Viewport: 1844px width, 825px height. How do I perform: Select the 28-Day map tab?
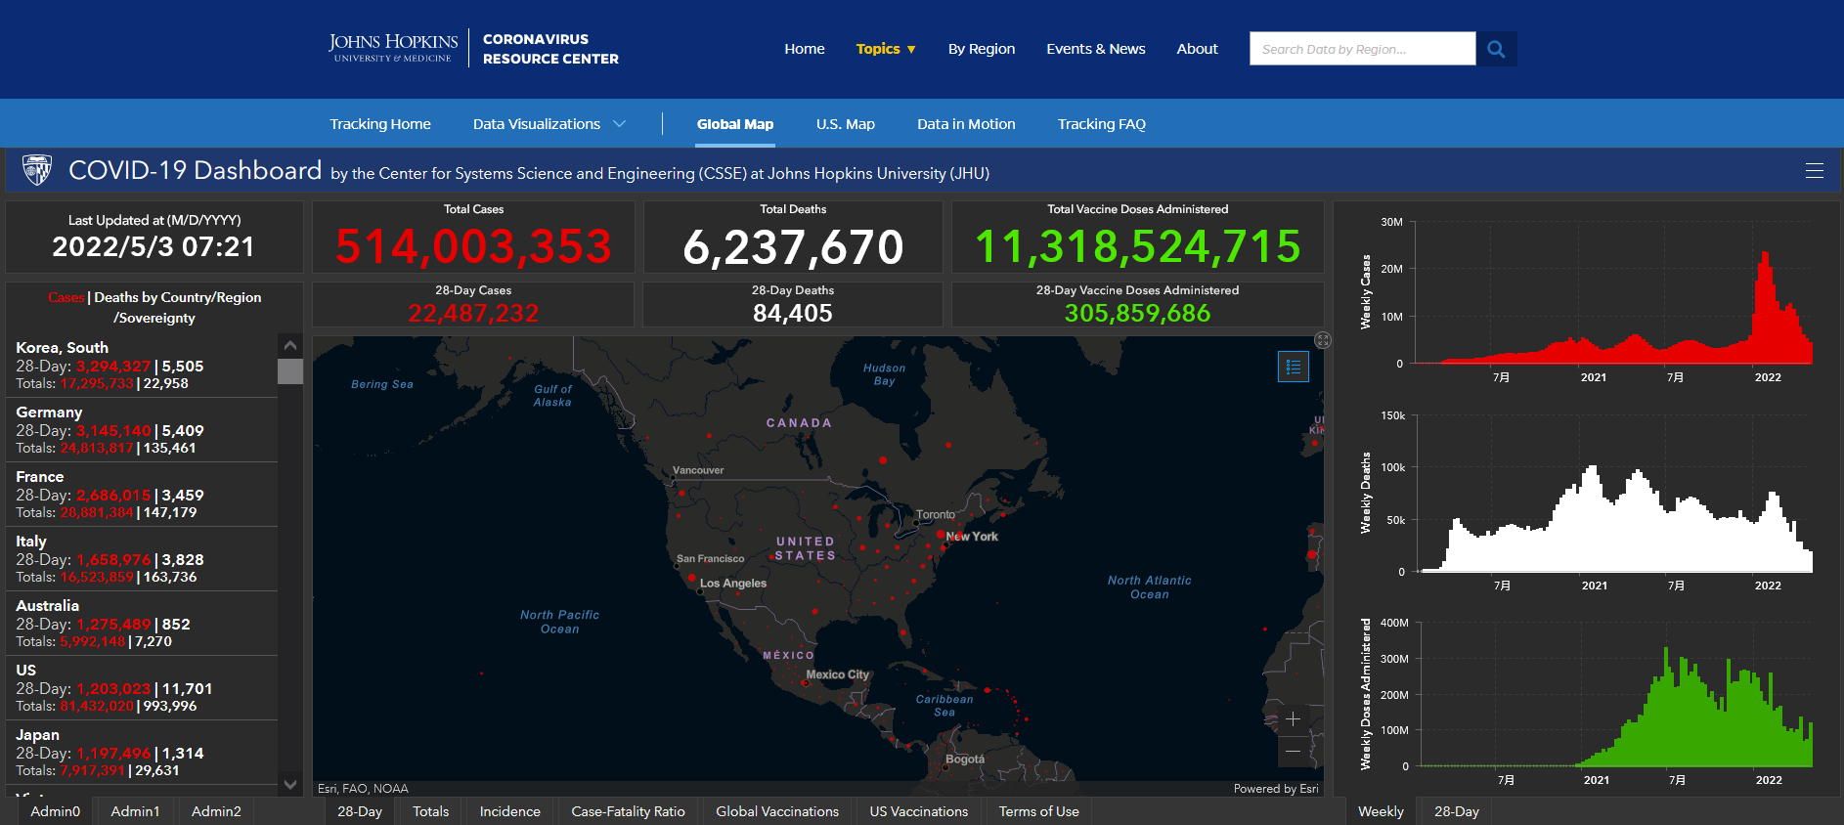coord(360,811)
